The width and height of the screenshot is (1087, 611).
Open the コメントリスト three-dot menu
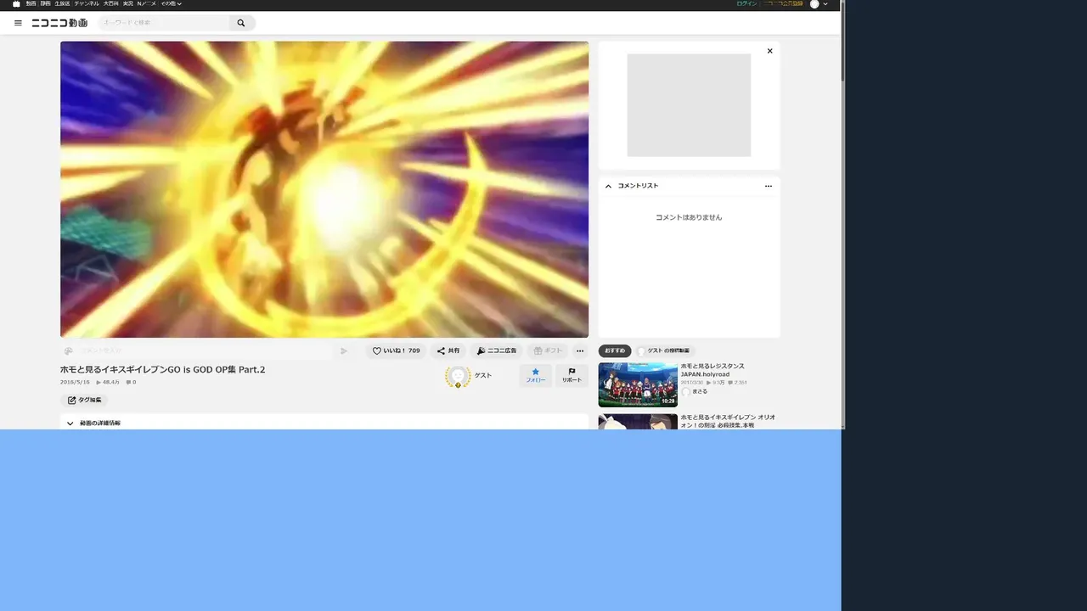[x=769, y=186]
